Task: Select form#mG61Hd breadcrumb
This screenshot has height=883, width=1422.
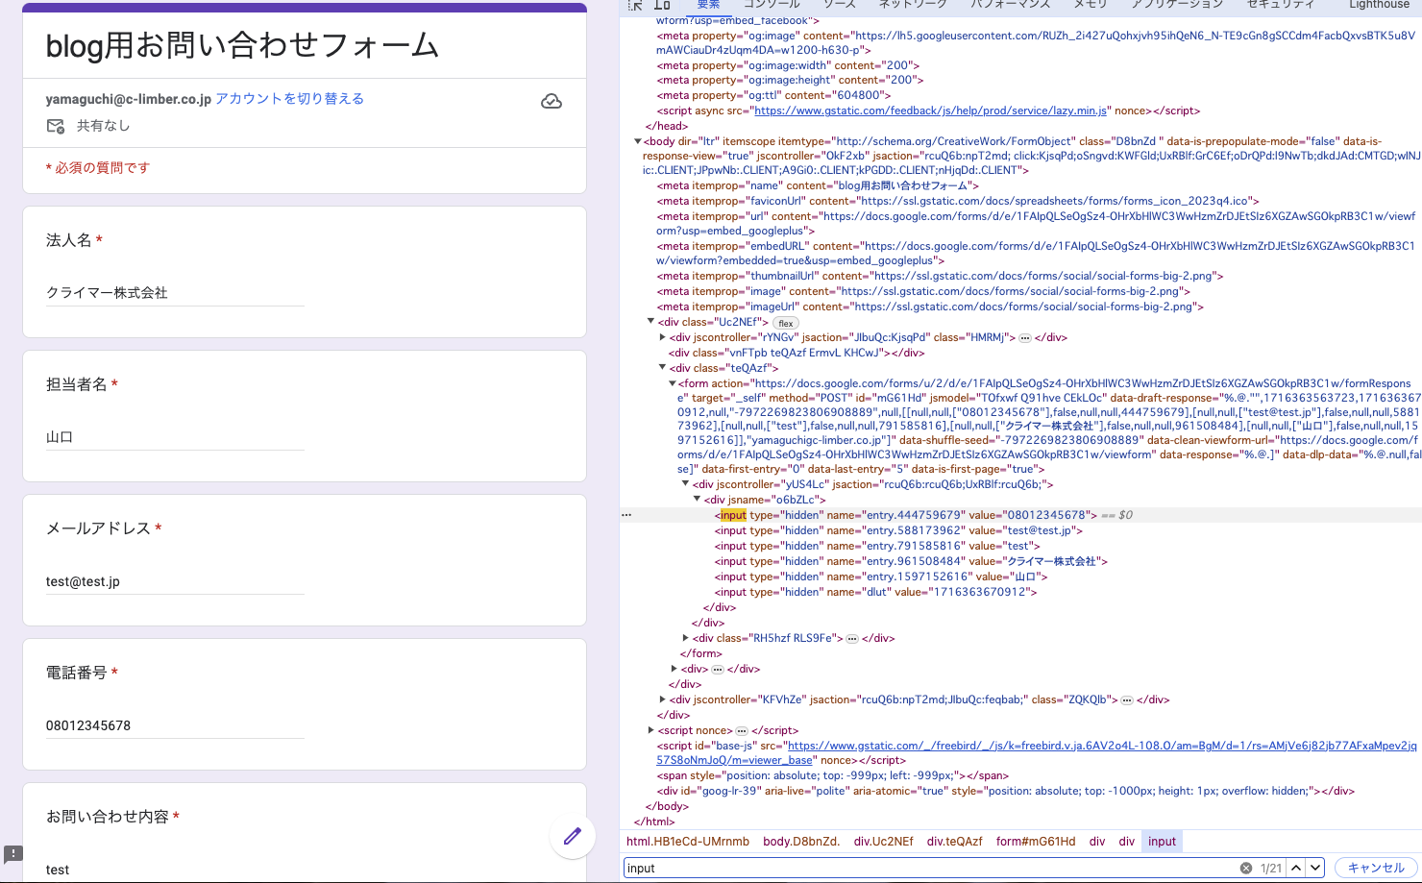Action: 1036,842
